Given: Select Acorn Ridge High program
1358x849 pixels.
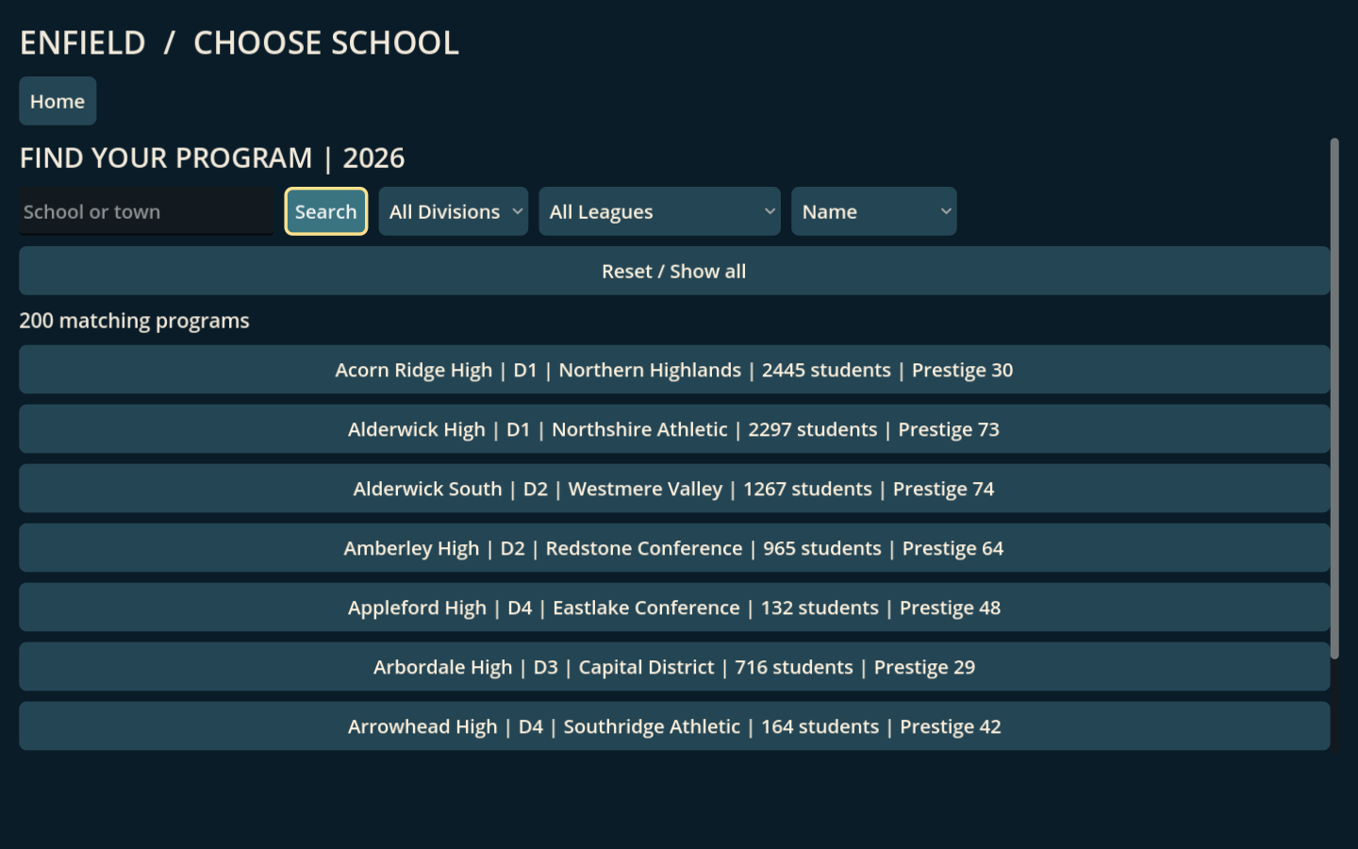Looking at the screenshot, I should (674, 370).
